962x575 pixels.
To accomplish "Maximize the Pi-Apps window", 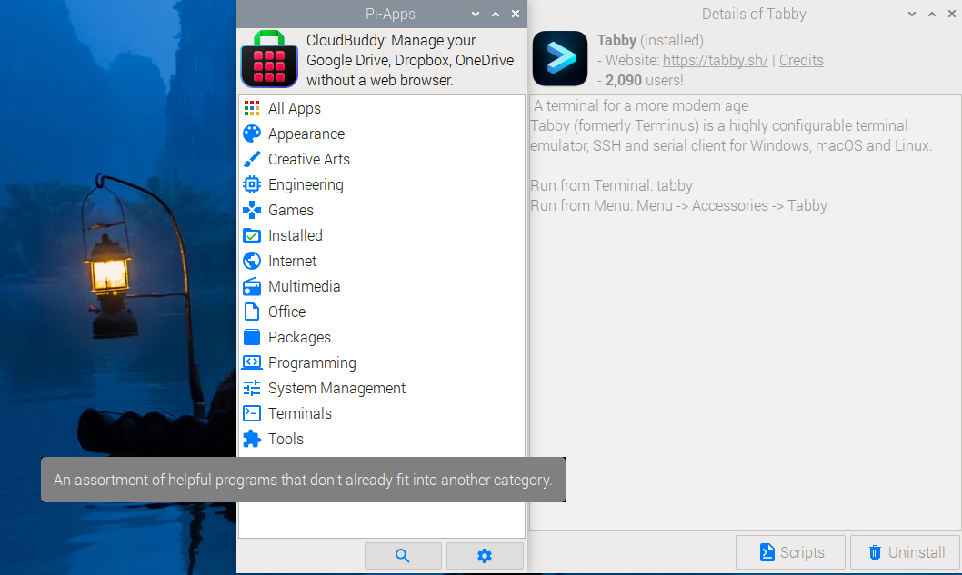I will coord(496,15).
